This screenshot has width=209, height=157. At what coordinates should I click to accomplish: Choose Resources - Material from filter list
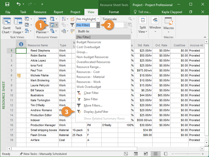90,77
